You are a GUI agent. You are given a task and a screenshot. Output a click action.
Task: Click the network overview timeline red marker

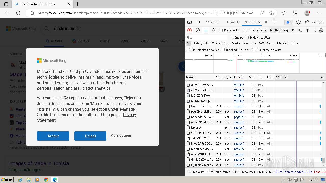tap(237, 66)
